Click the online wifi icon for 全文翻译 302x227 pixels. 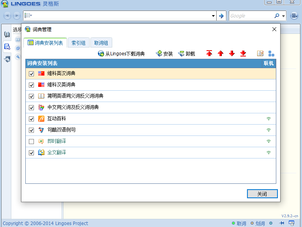(x=268, y=153)
